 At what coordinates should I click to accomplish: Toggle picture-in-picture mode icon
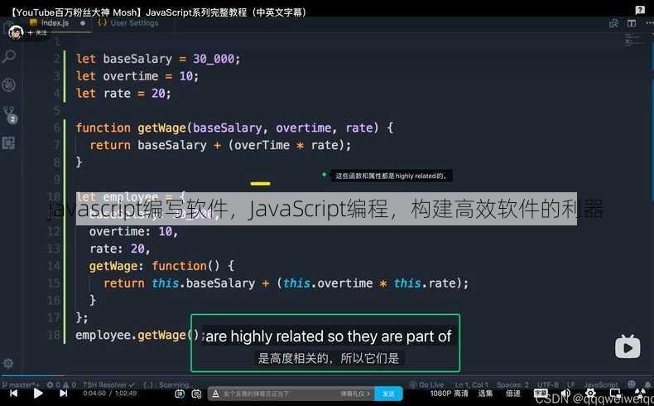[615, 393]
